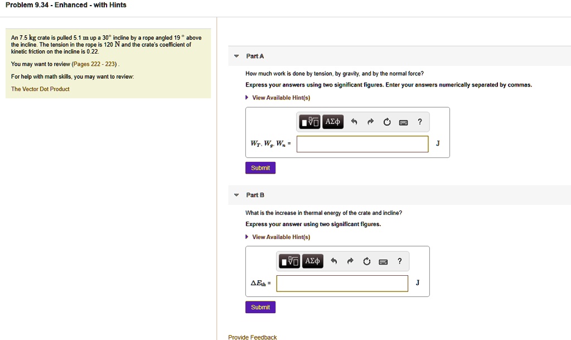Open keyboard shortcuts icon in Part B toolbar
This screenshot has height=340, width=571.
pos(383,262)
